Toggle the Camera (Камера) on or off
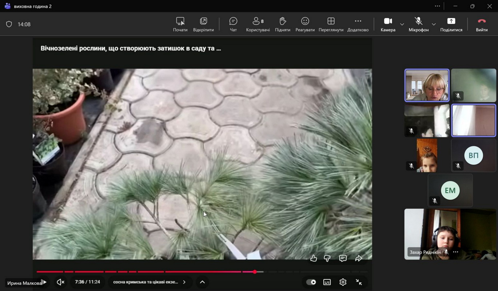The width and height of the screenshot is (498, 291). coord(388,24)
